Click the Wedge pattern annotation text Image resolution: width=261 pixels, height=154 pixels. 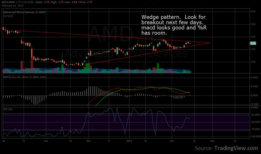tap(174, 25)
